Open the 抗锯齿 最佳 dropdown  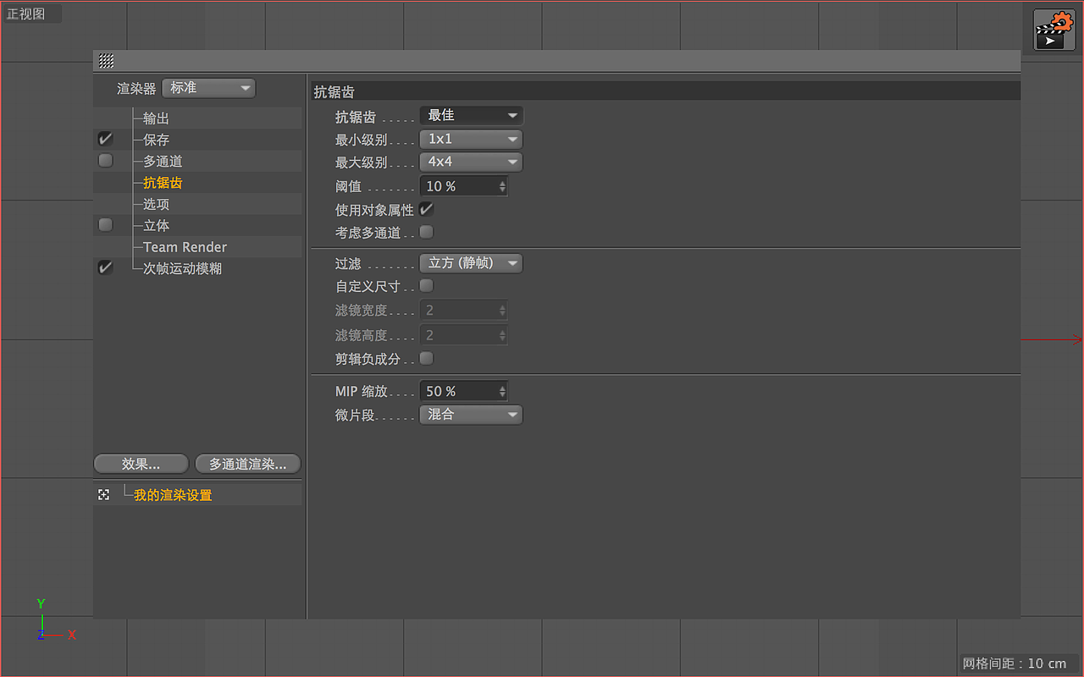point(472,115)
